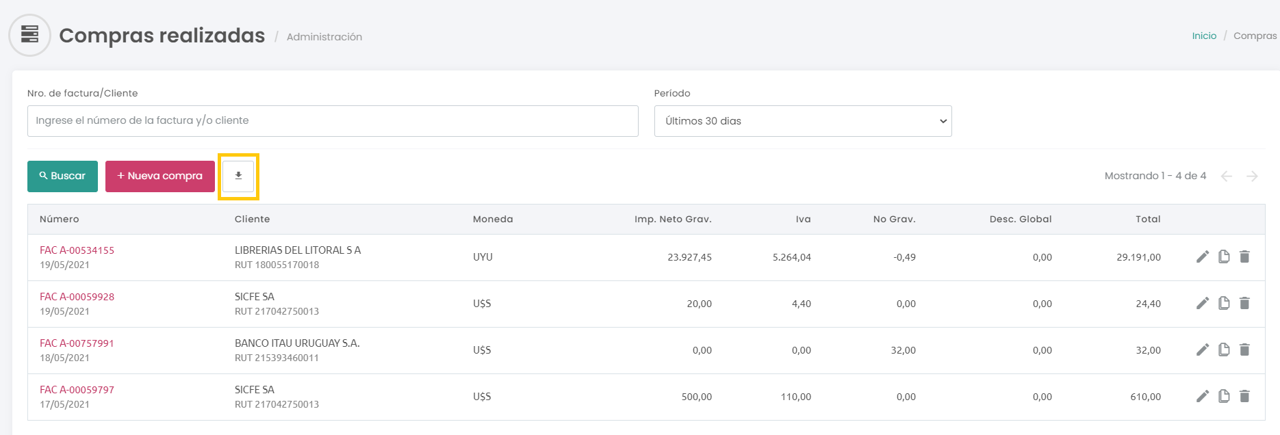This screenshot has height=435, width=1280.
Task: Edit purchase FAC A-00059797 pencil icon
Action: point(1203,396)
